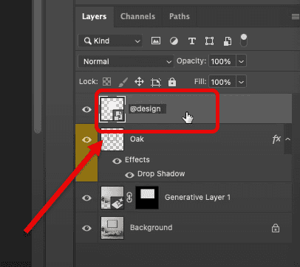
Task: Click the Effects label under Oak
Action: (x=137, y=160)
